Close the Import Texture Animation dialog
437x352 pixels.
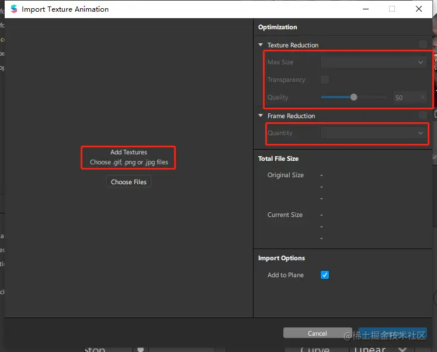[x=419, y=9]
